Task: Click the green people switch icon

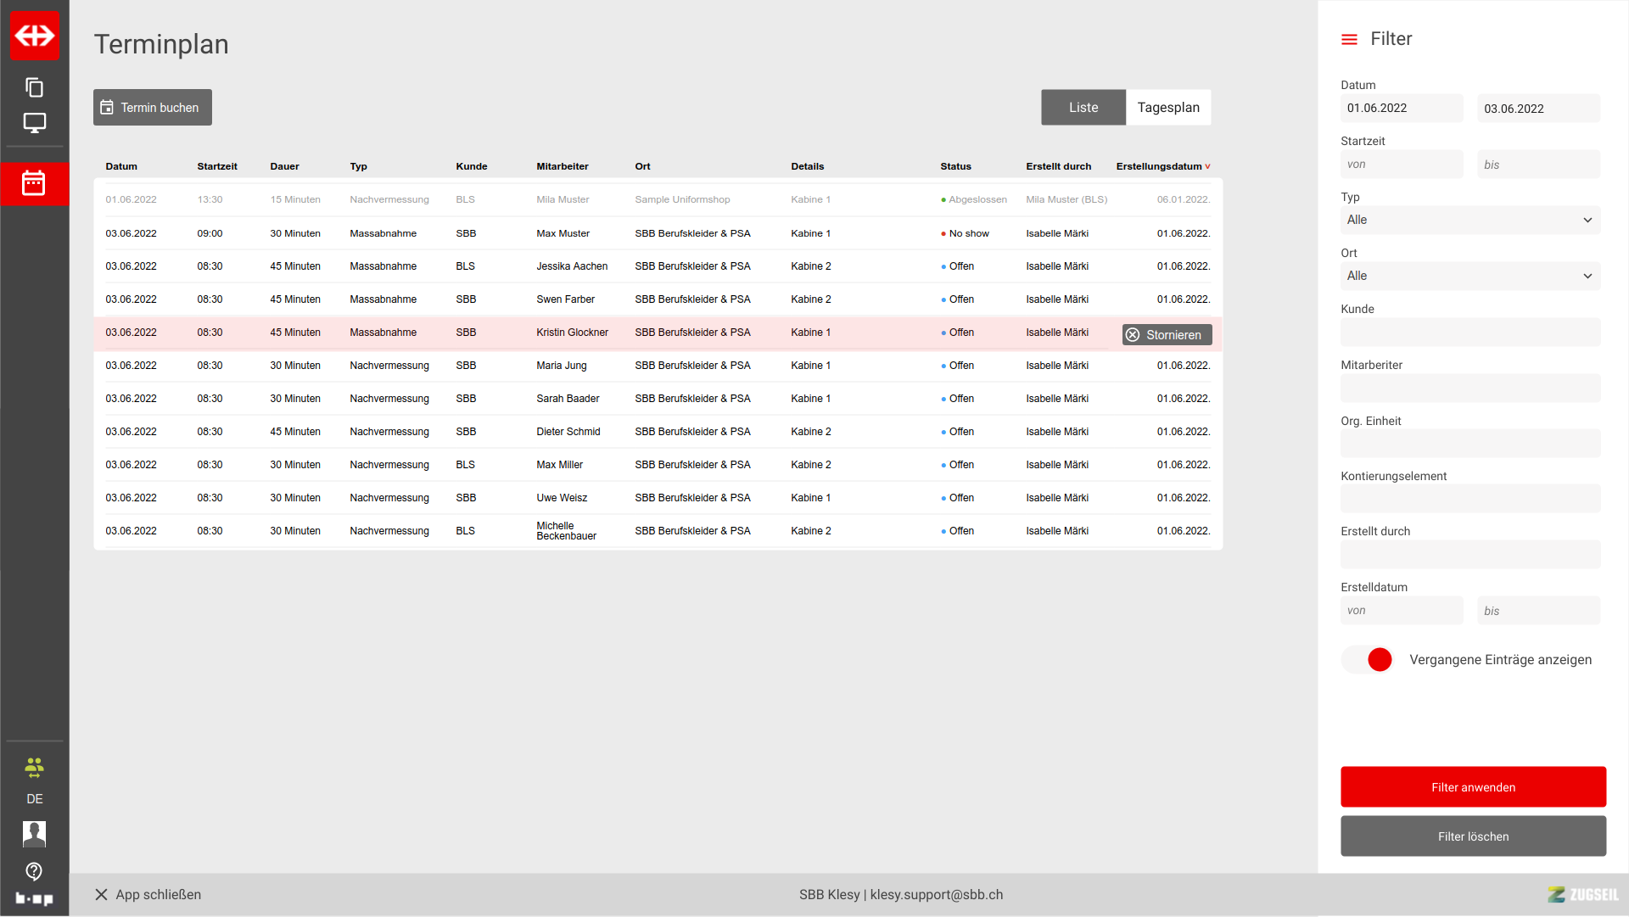Action: [34, 768]
